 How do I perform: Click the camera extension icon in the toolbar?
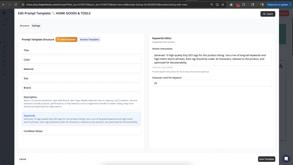(231, 5)
